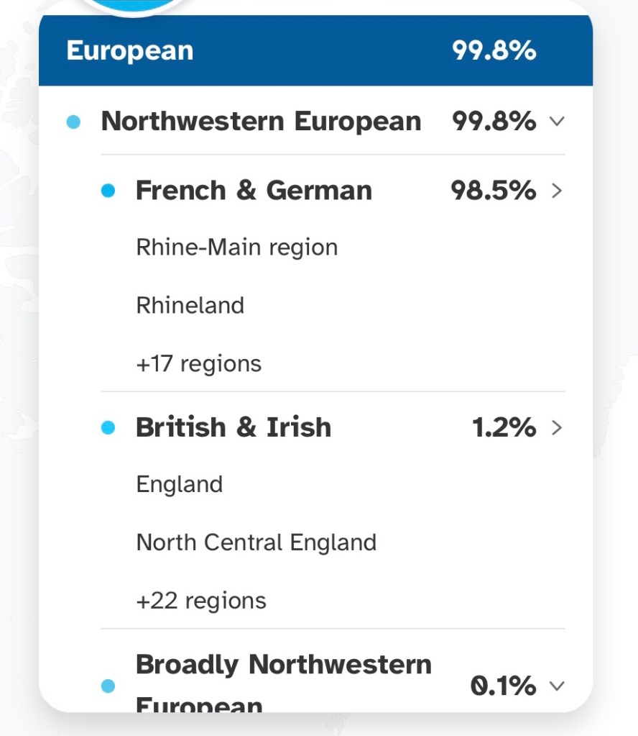Open North Central England entry
Image resolution: width=638 pixels, height=736 pixels.
point(256,542)
